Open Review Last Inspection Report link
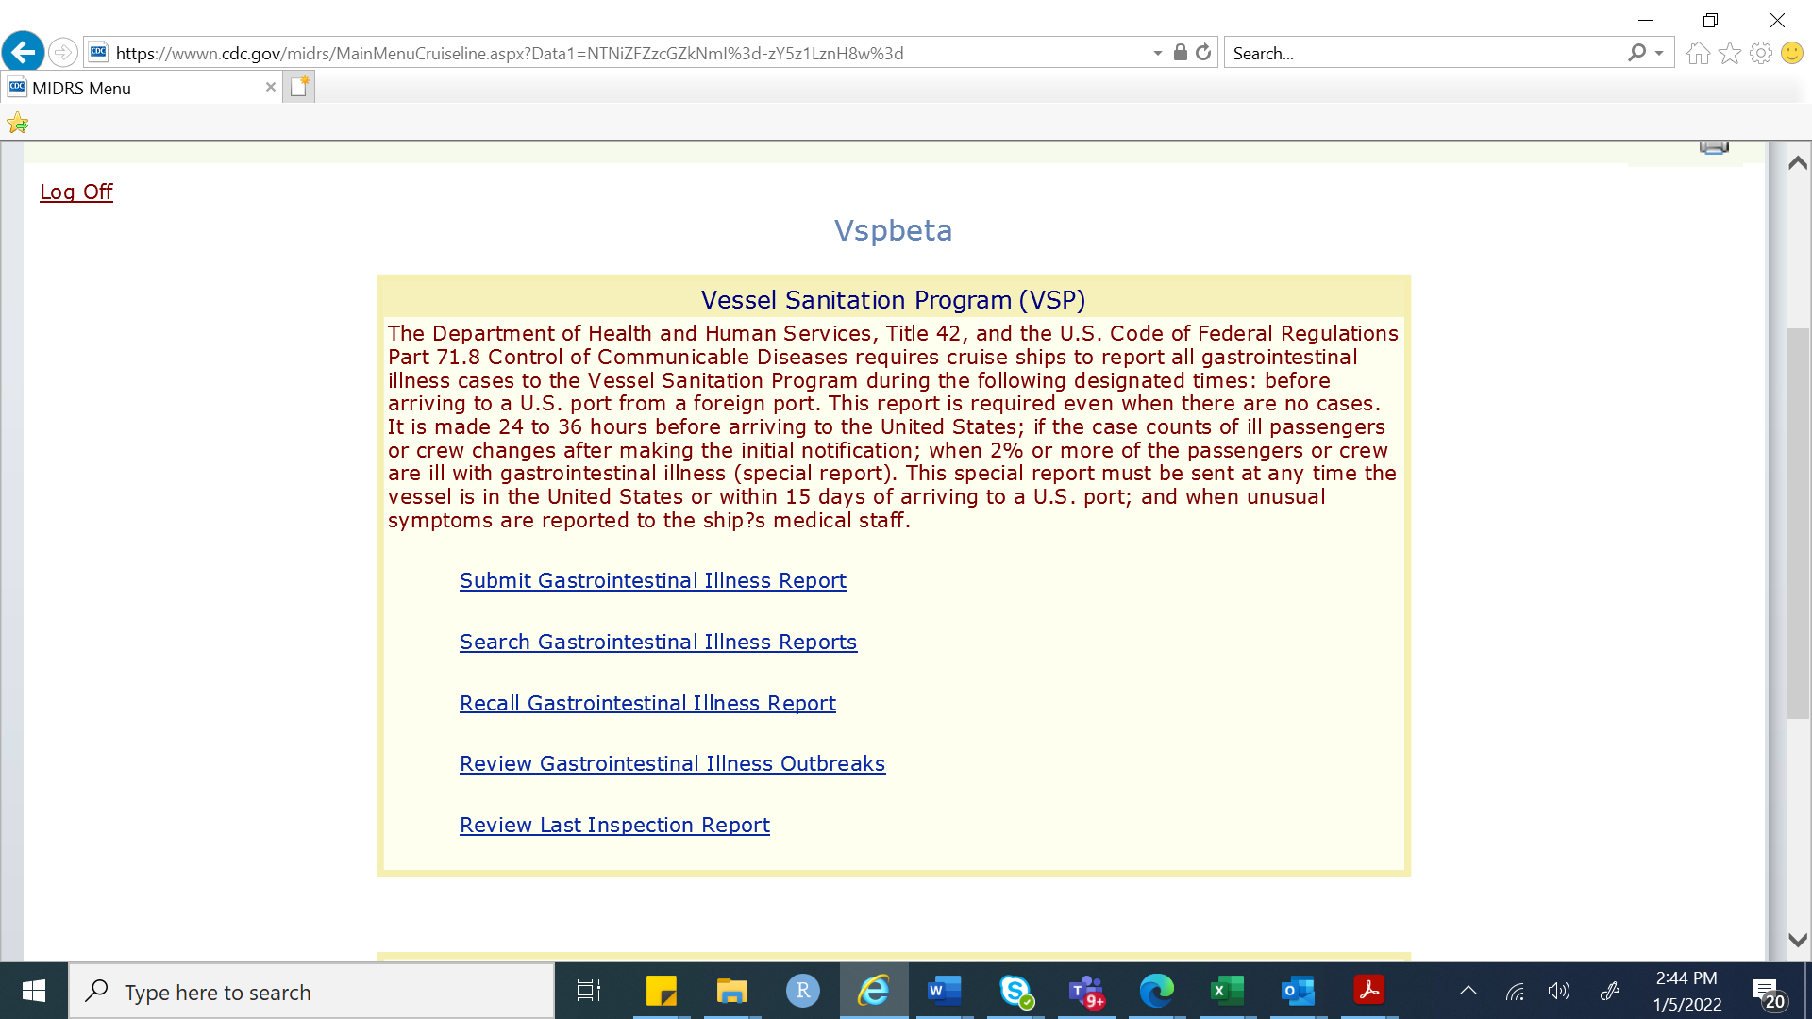 point(614,825)
